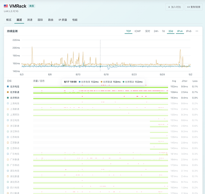Click the 广东移动 Avg value 172ms
The image size is (205, 194).
coord(174,165)
